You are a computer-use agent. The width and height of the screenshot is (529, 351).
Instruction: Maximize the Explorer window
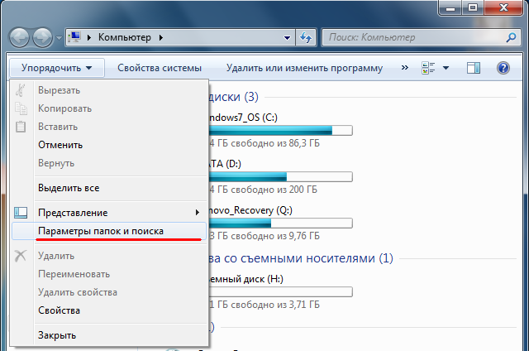473,7
